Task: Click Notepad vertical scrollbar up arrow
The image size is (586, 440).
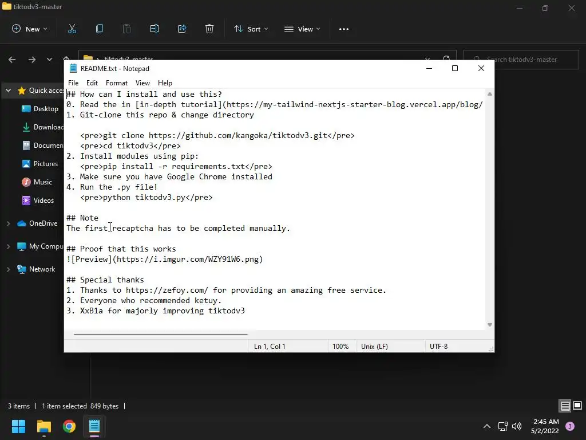Action: coord(490,94)
